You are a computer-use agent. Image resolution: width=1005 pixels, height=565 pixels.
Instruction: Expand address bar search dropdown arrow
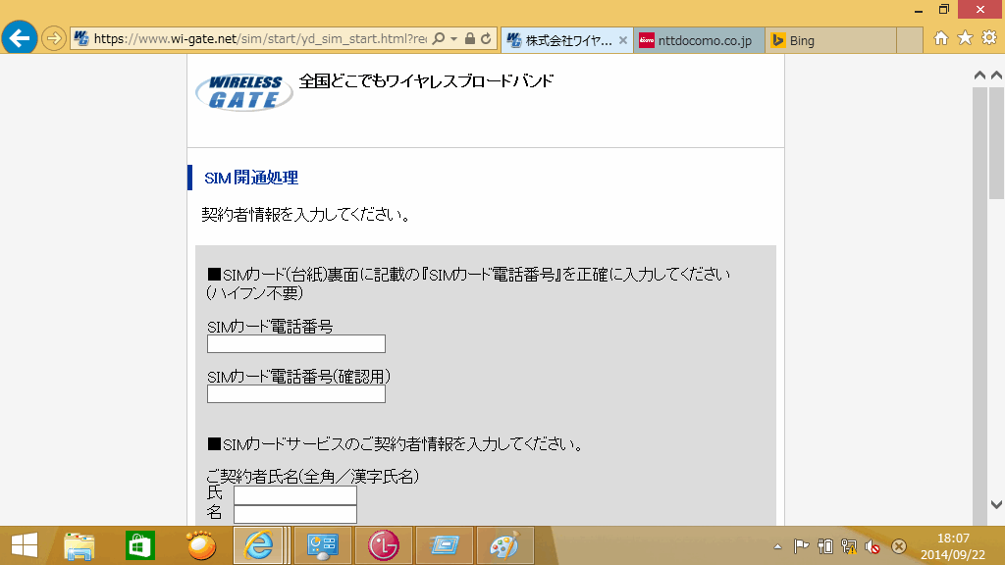coord(452,39)
